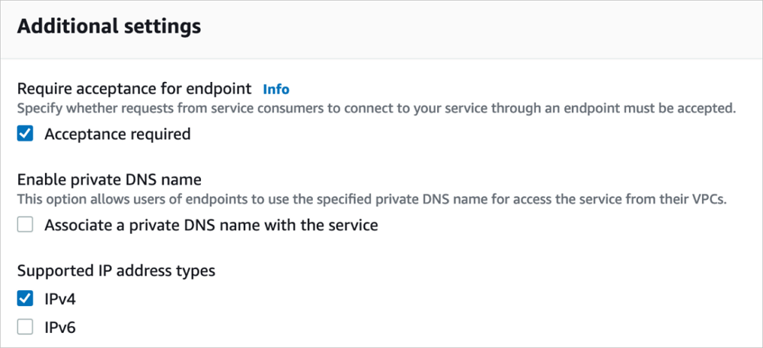Click the Additional settings heading

[109, 27]
